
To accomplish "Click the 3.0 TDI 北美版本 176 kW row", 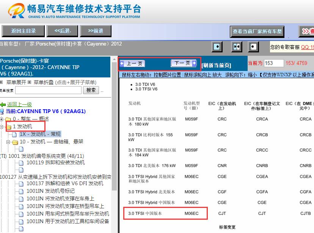I will 152,165.
